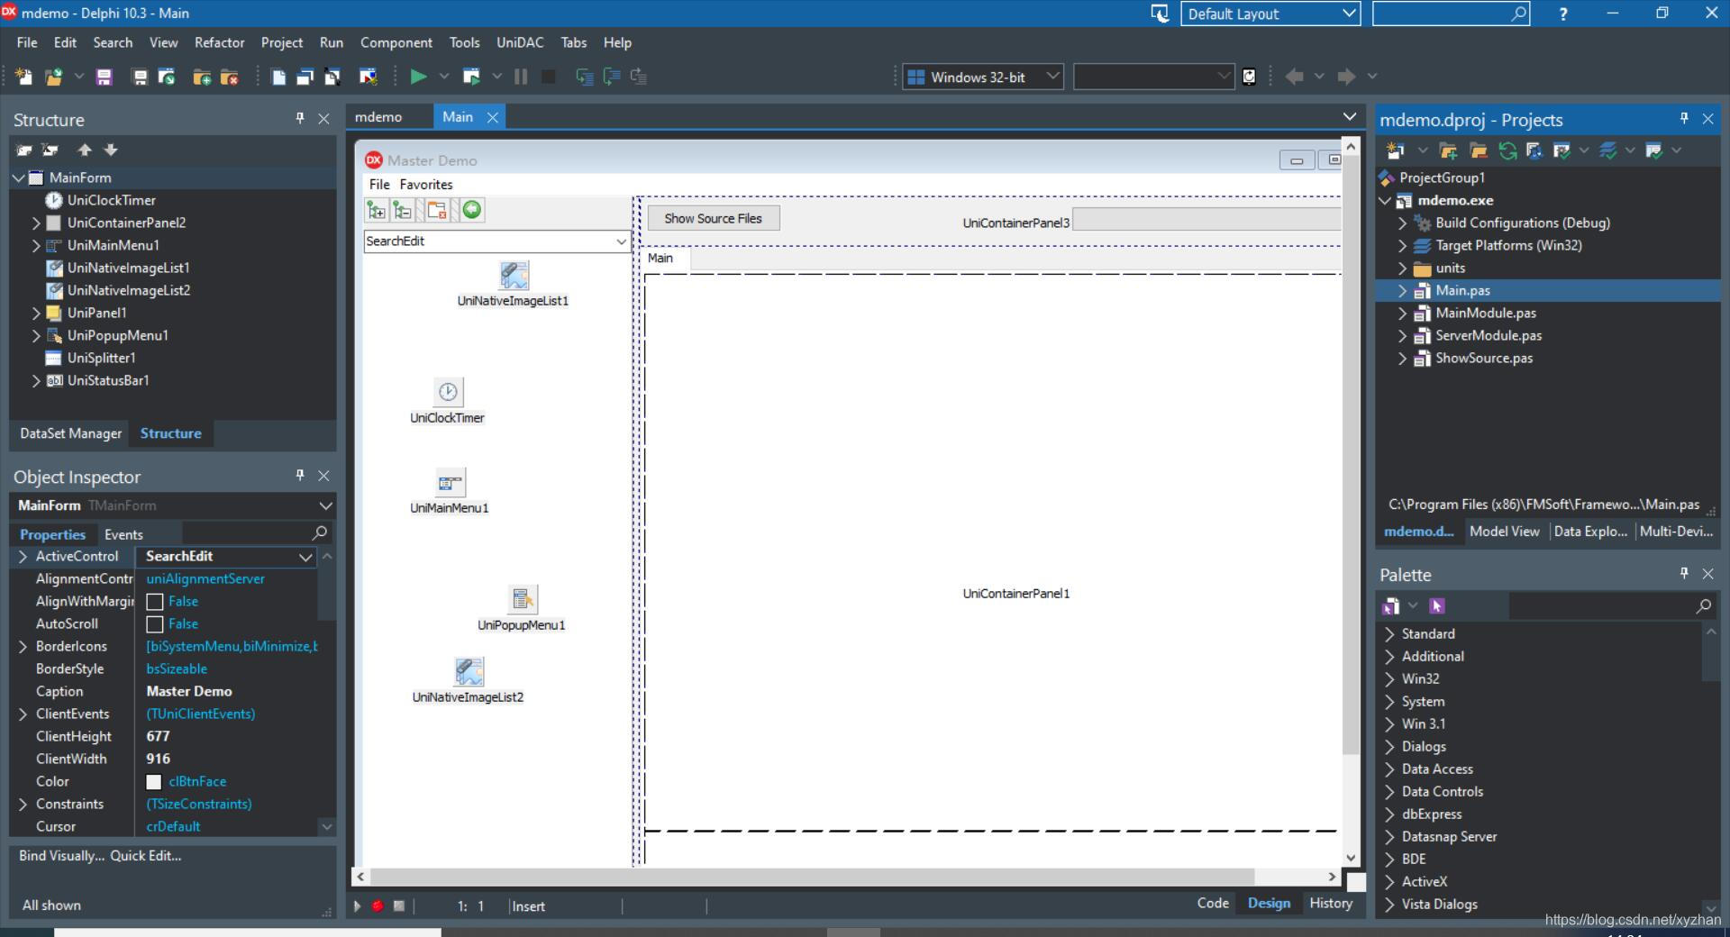Open the Model View tab
Viewport: 1730px width, 937px height.
click(x=1504, y=532)
